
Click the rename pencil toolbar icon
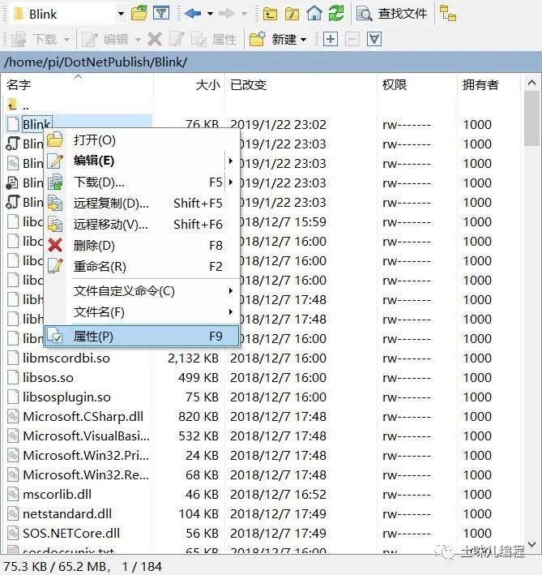click(177, 39)
